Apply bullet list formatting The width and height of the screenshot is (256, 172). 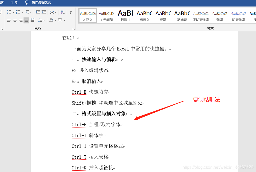tap(9, 12)
